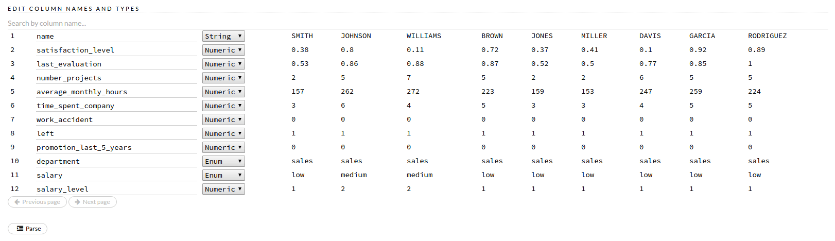The image size is (835, 241).
Task: Click the 0.38 satisfaction_level value
Action: [x=300, y=50]
